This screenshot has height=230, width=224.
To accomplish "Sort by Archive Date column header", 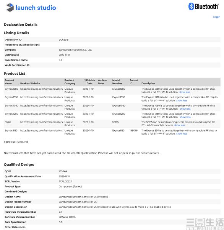I will (x=102, y=82).
